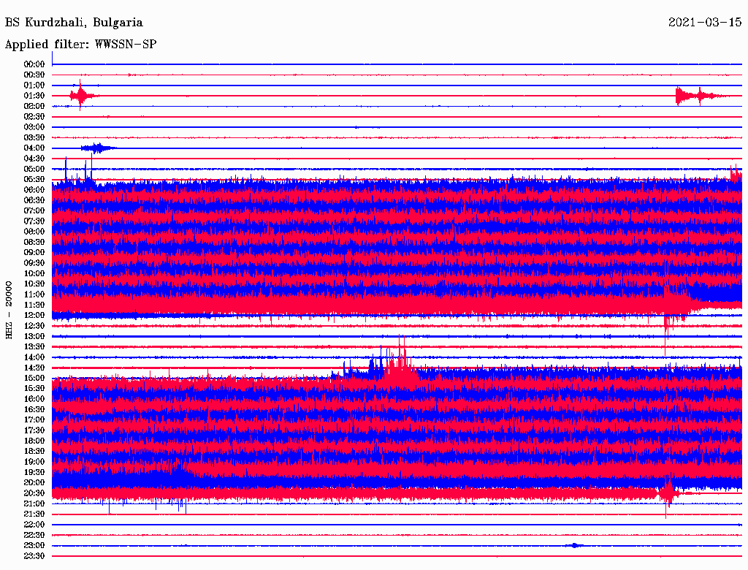Select the 23:30 time label

34,555
